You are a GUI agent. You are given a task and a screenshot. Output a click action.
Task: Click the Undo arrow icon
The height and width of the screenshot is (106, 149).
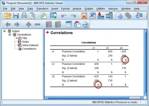click(64, 16)
